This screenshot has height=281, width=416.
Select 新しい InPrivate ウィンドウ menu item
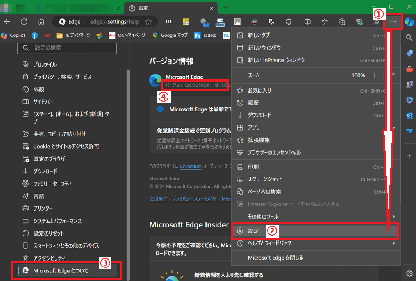point(276,60)
